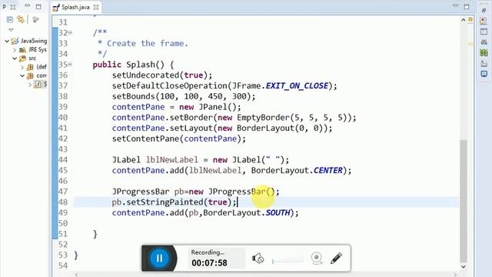This screenshot has height=277, width=492.
Task: Click pb.setStringPainted(true) on line 48
Action: [x=175, y=202]
